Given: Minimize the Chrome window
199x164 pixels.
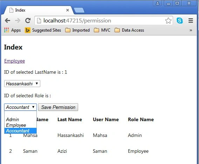Looking at the screenshot, I should [169, 3].
